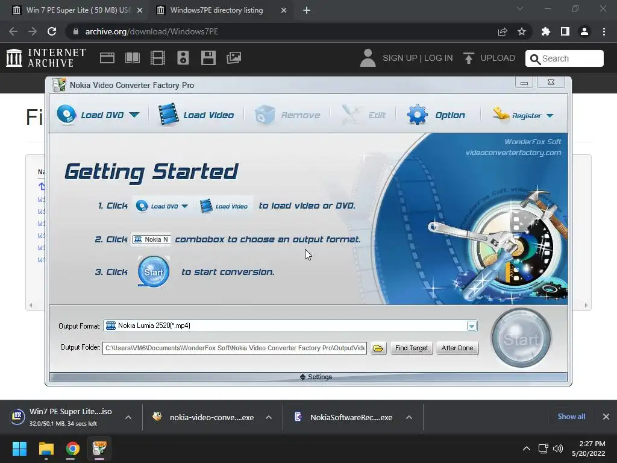Open the Chrome three-dot menu
The height and width of the screenshot is (463, 617).
coord(604,31)
